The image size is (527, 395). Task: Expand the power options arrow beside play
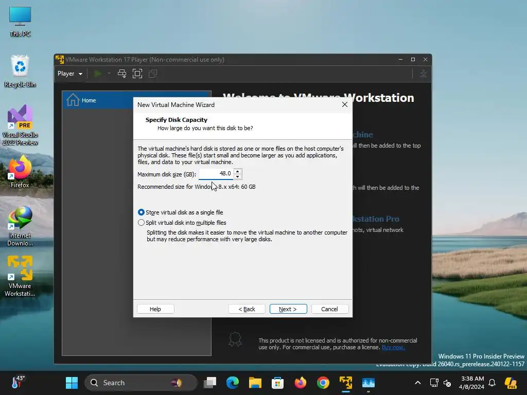click(x=109, y=74)
